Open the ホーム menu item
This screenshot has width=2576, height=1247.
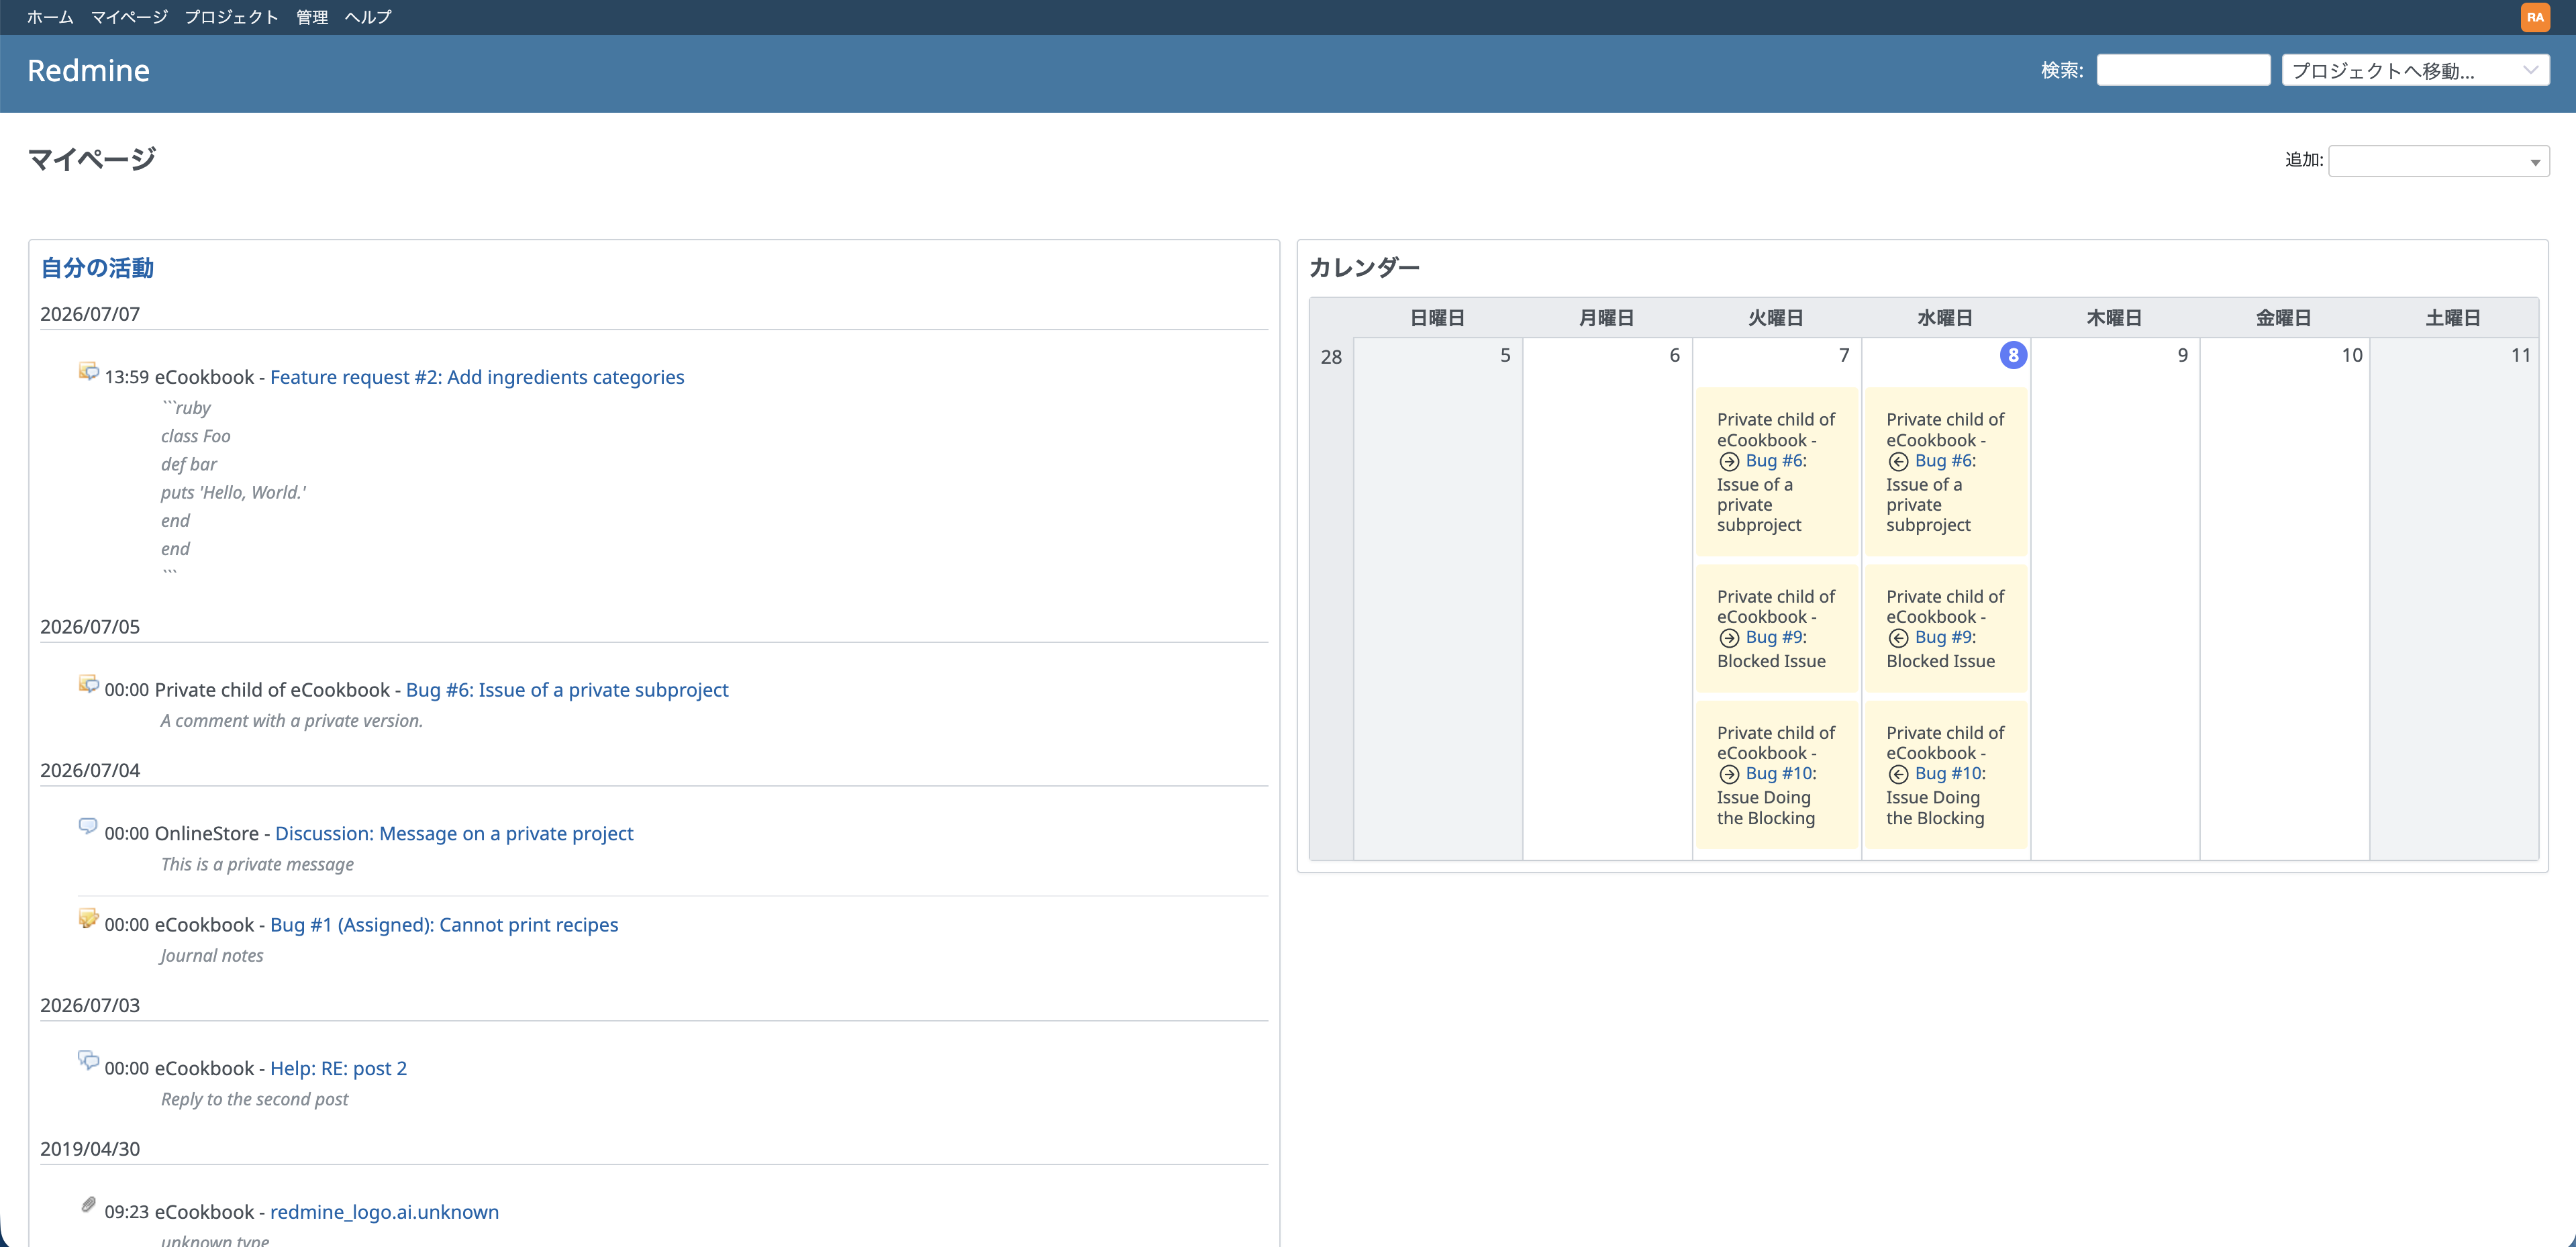(50, 17)
